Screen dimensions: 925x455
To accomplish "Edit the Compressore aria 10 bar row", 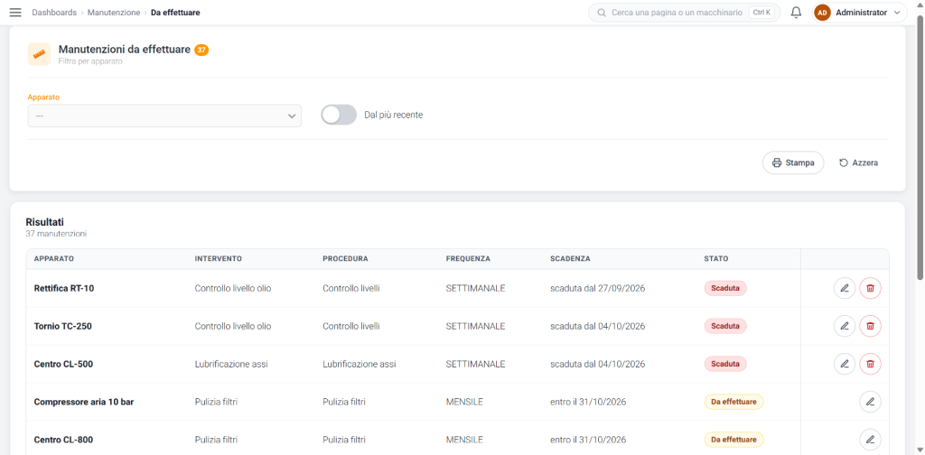I will 870,402.
